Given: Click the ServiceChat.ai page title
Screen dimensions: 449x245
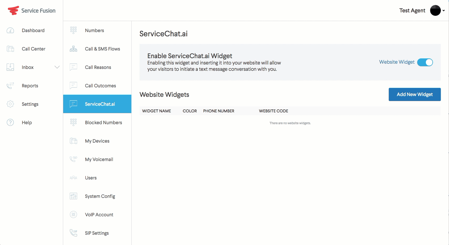Looking at the screenshot, I should [x=163, y=34].
